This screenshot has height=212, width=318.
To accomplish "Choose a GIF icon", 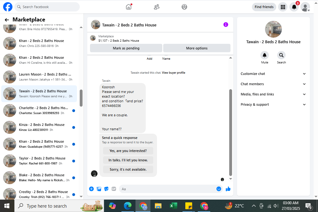I will 114,189.
